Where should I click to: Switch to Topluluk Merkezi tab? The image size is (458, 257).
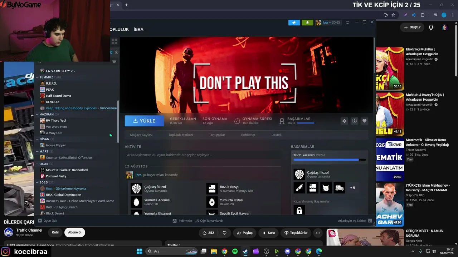(181, 135)
